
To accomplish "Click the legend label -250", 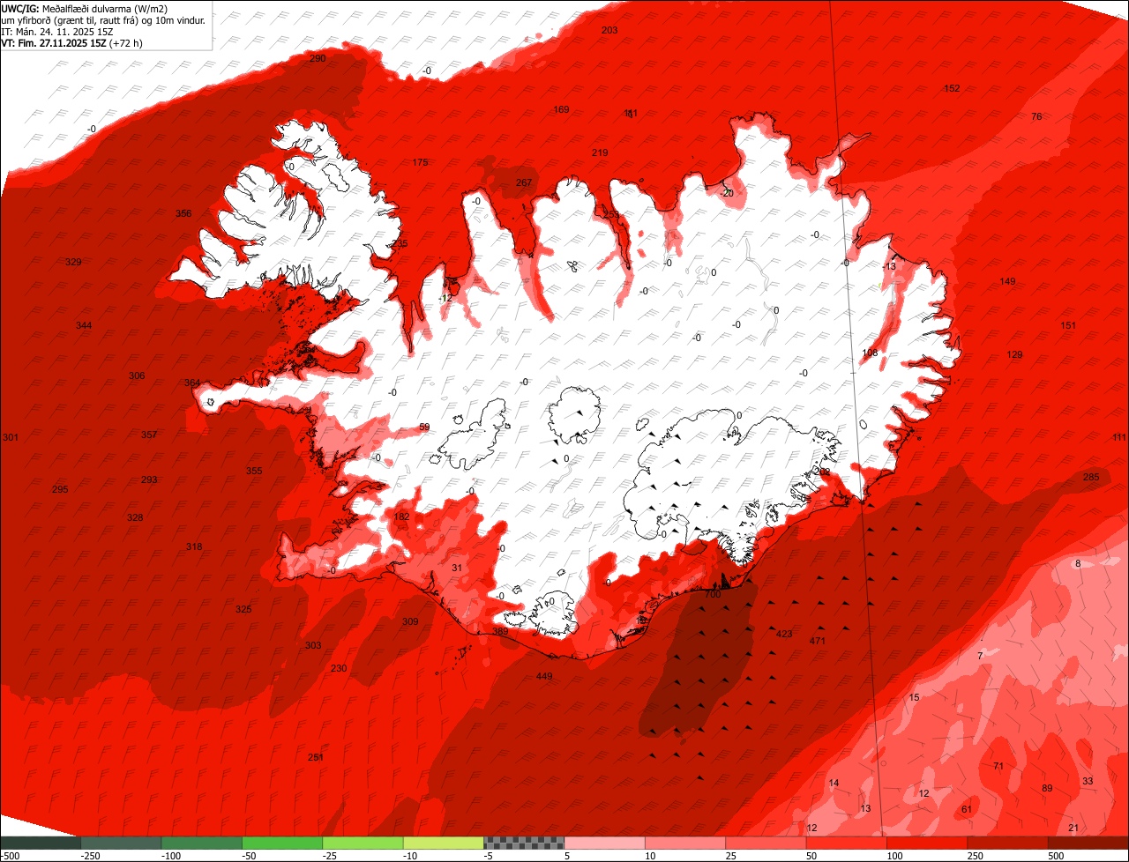I will click(x=90, y=856).
